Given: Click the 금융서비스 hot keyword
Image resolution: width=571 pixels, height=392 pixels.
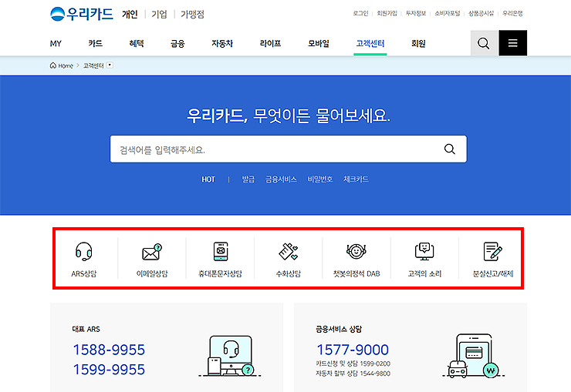Looking at the screenshot, I should pos(281,179).
